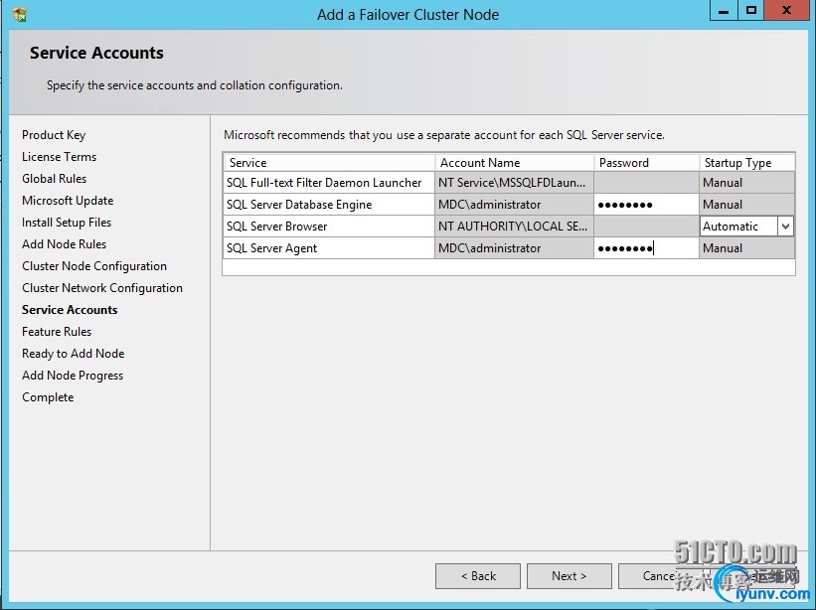Click NT AUTHORITY\LOCAL SE... account cell
This screenshot has width=816, height=610.
(x=514, y=227)
